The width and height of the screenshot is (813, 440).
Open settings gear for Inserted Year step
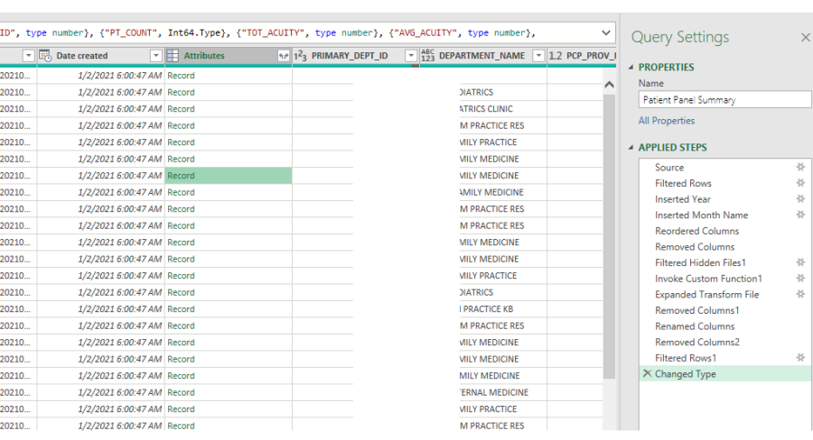pos(800,198)
